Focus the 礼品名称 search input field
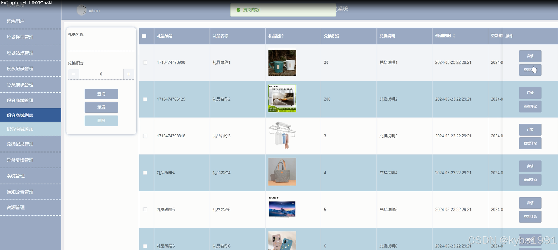Image resolution: width=558 pixels, height=250 pixels. (x=101, y=46)
